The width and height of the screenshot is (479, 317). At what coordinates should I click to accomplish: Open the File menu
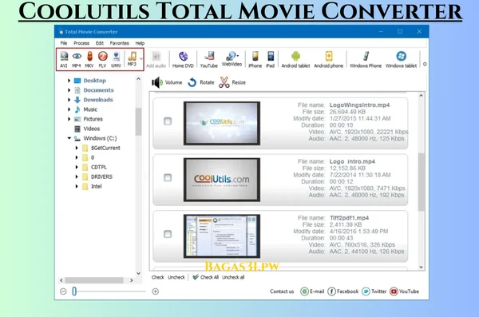(64, 43)
